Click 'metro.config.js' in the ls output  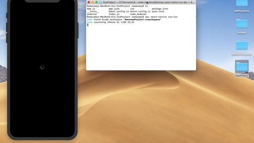pos(140,12)
